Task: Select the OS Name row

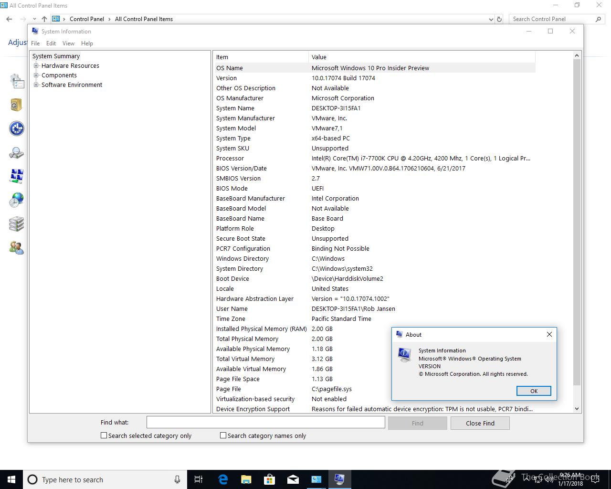Action: pyautogui.click(x=375, y=68)
